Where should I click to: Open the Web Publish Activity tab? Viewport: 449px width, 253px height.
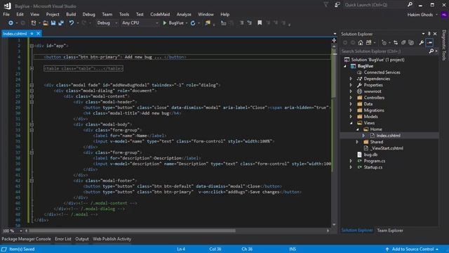[x=112, y=239]
